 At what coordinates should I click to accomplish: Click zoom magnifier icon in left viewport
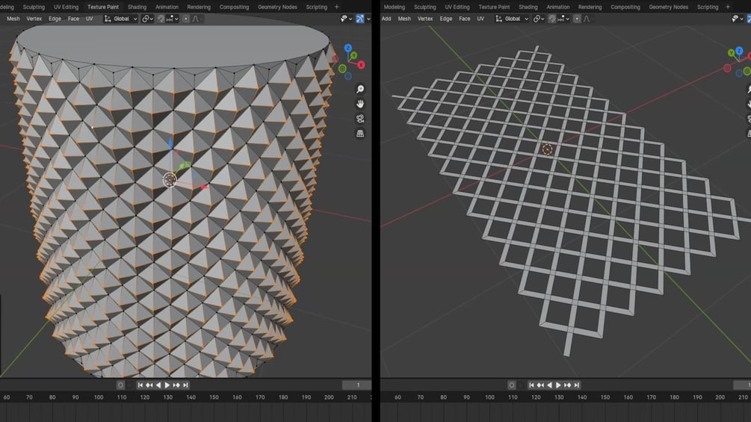pyautogui.click(x=360, y=89)
